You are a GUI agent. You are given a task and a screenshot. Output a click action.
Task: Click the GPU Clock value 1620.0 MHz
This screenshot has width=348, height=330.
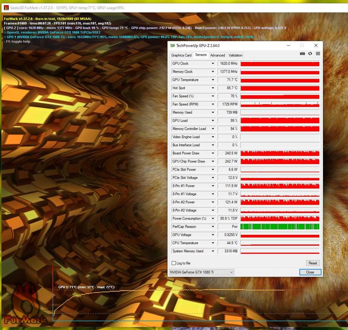228,63
